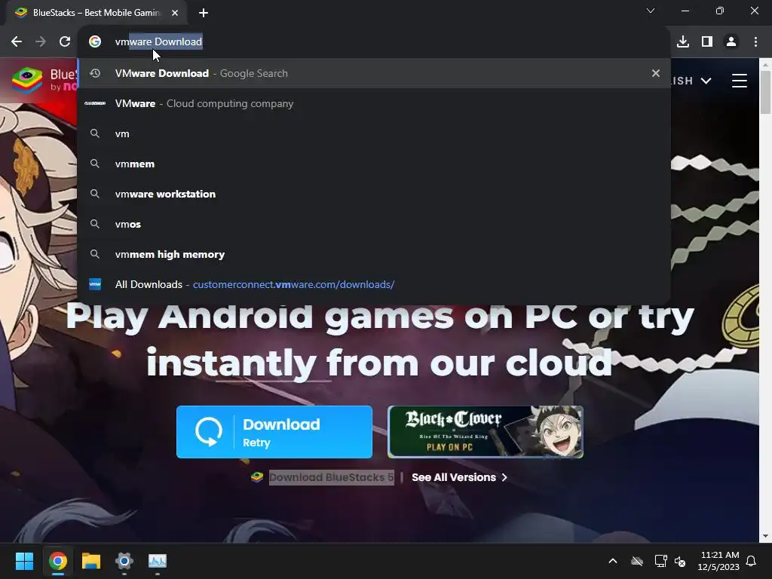Select the 'vmmem' search suggestion
Viewport: 772px width, 579px height.
(374, 164)
